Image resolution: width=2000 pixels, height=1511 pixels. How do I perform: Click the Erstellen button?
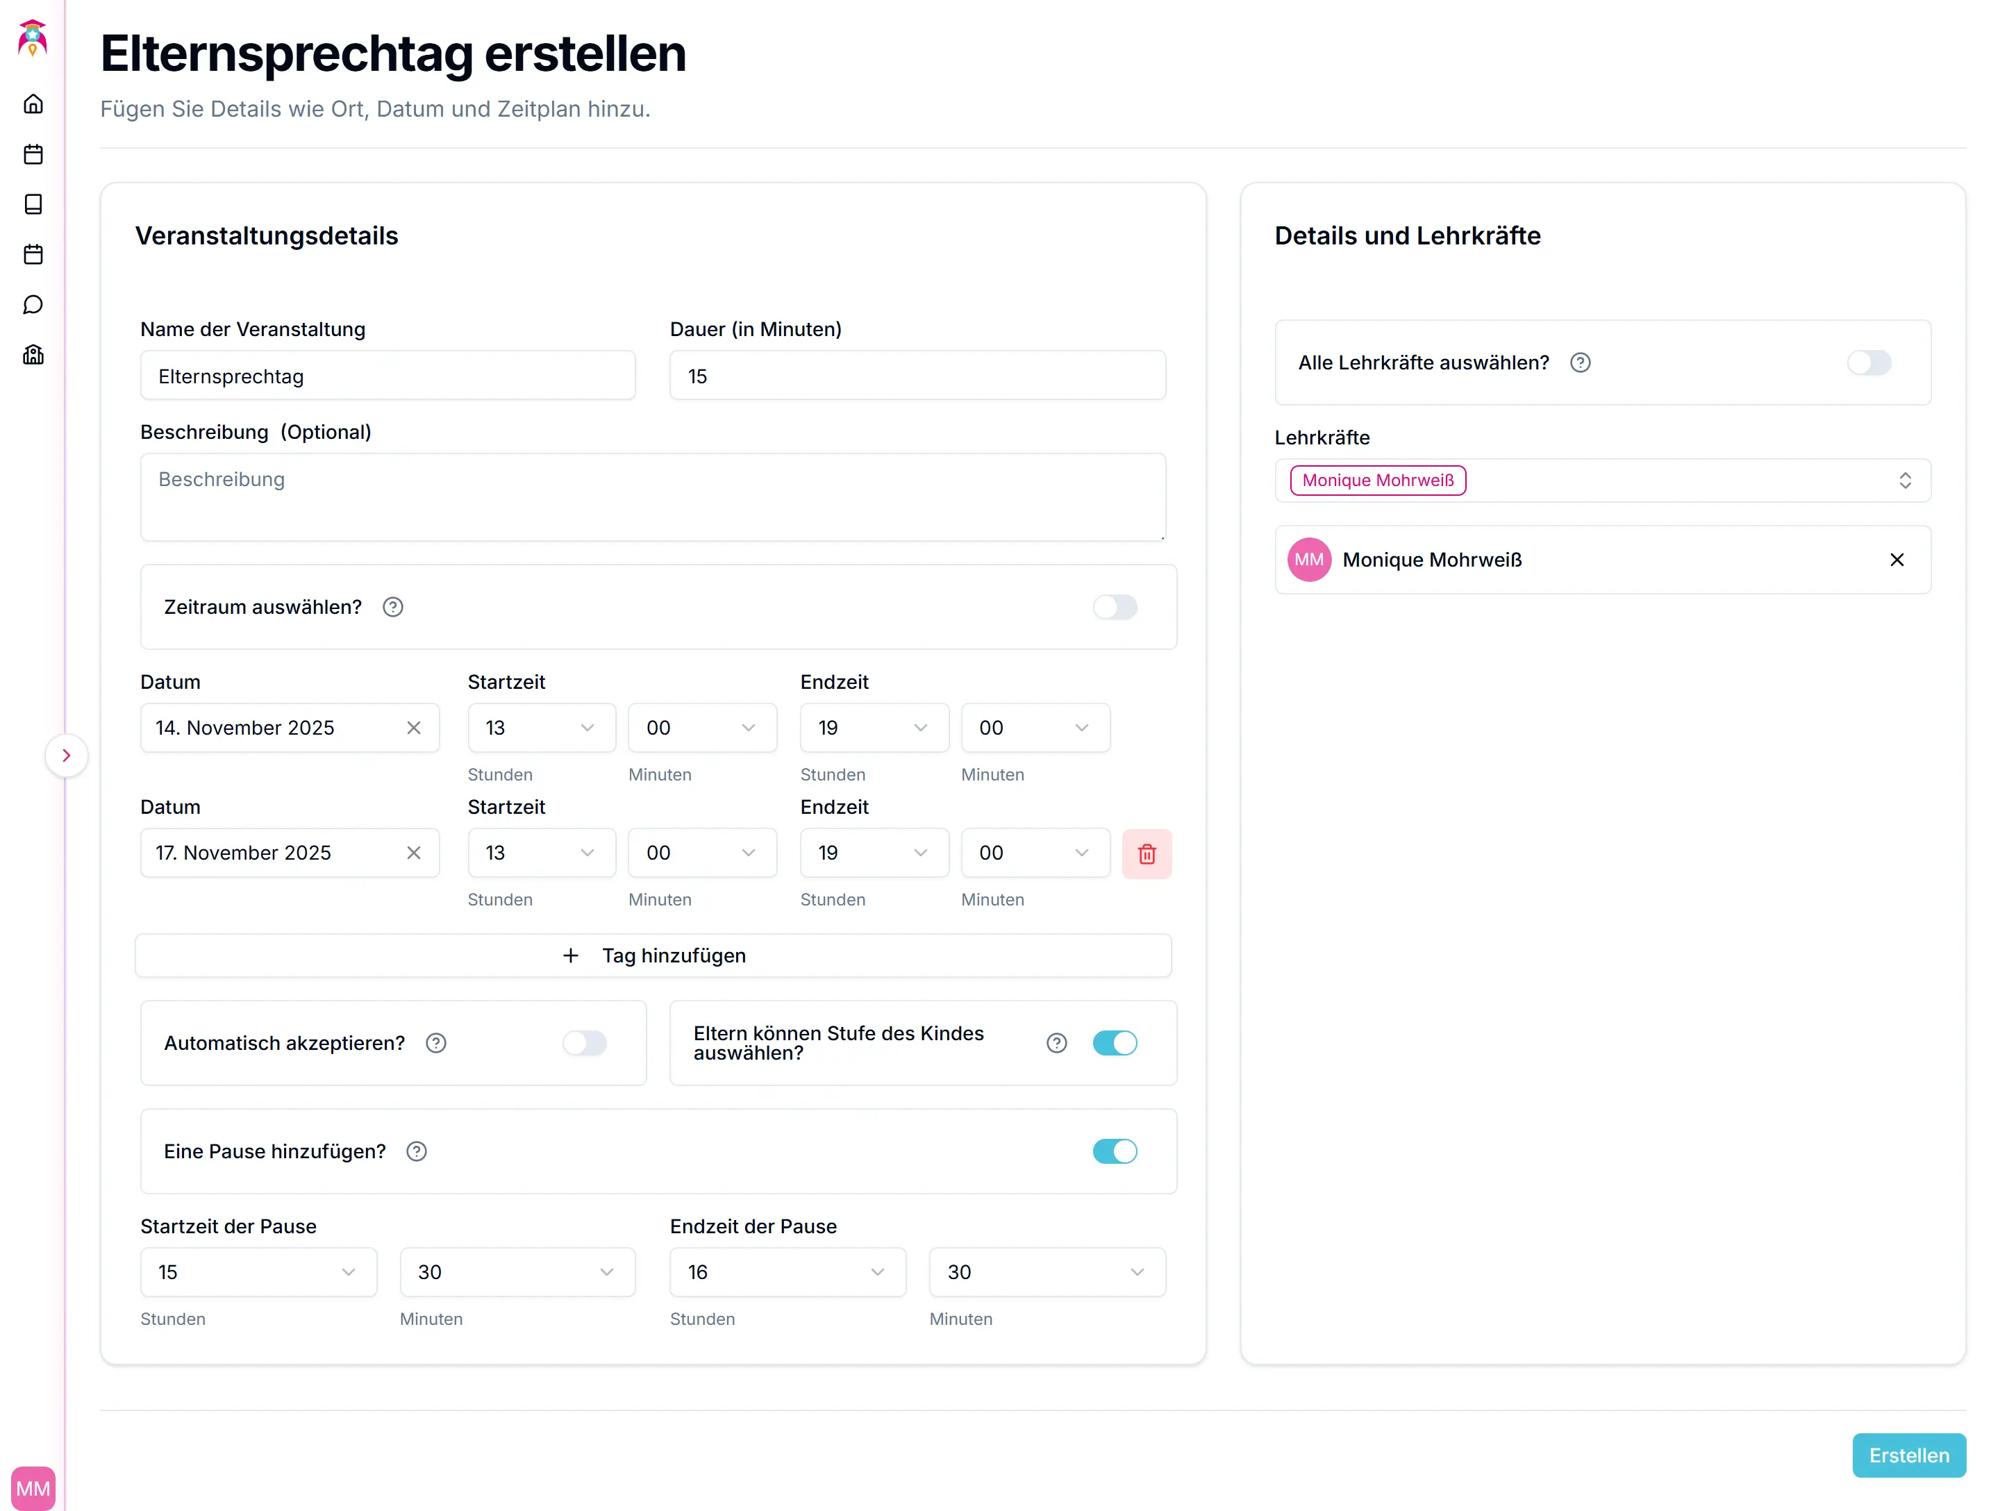1908,1455
